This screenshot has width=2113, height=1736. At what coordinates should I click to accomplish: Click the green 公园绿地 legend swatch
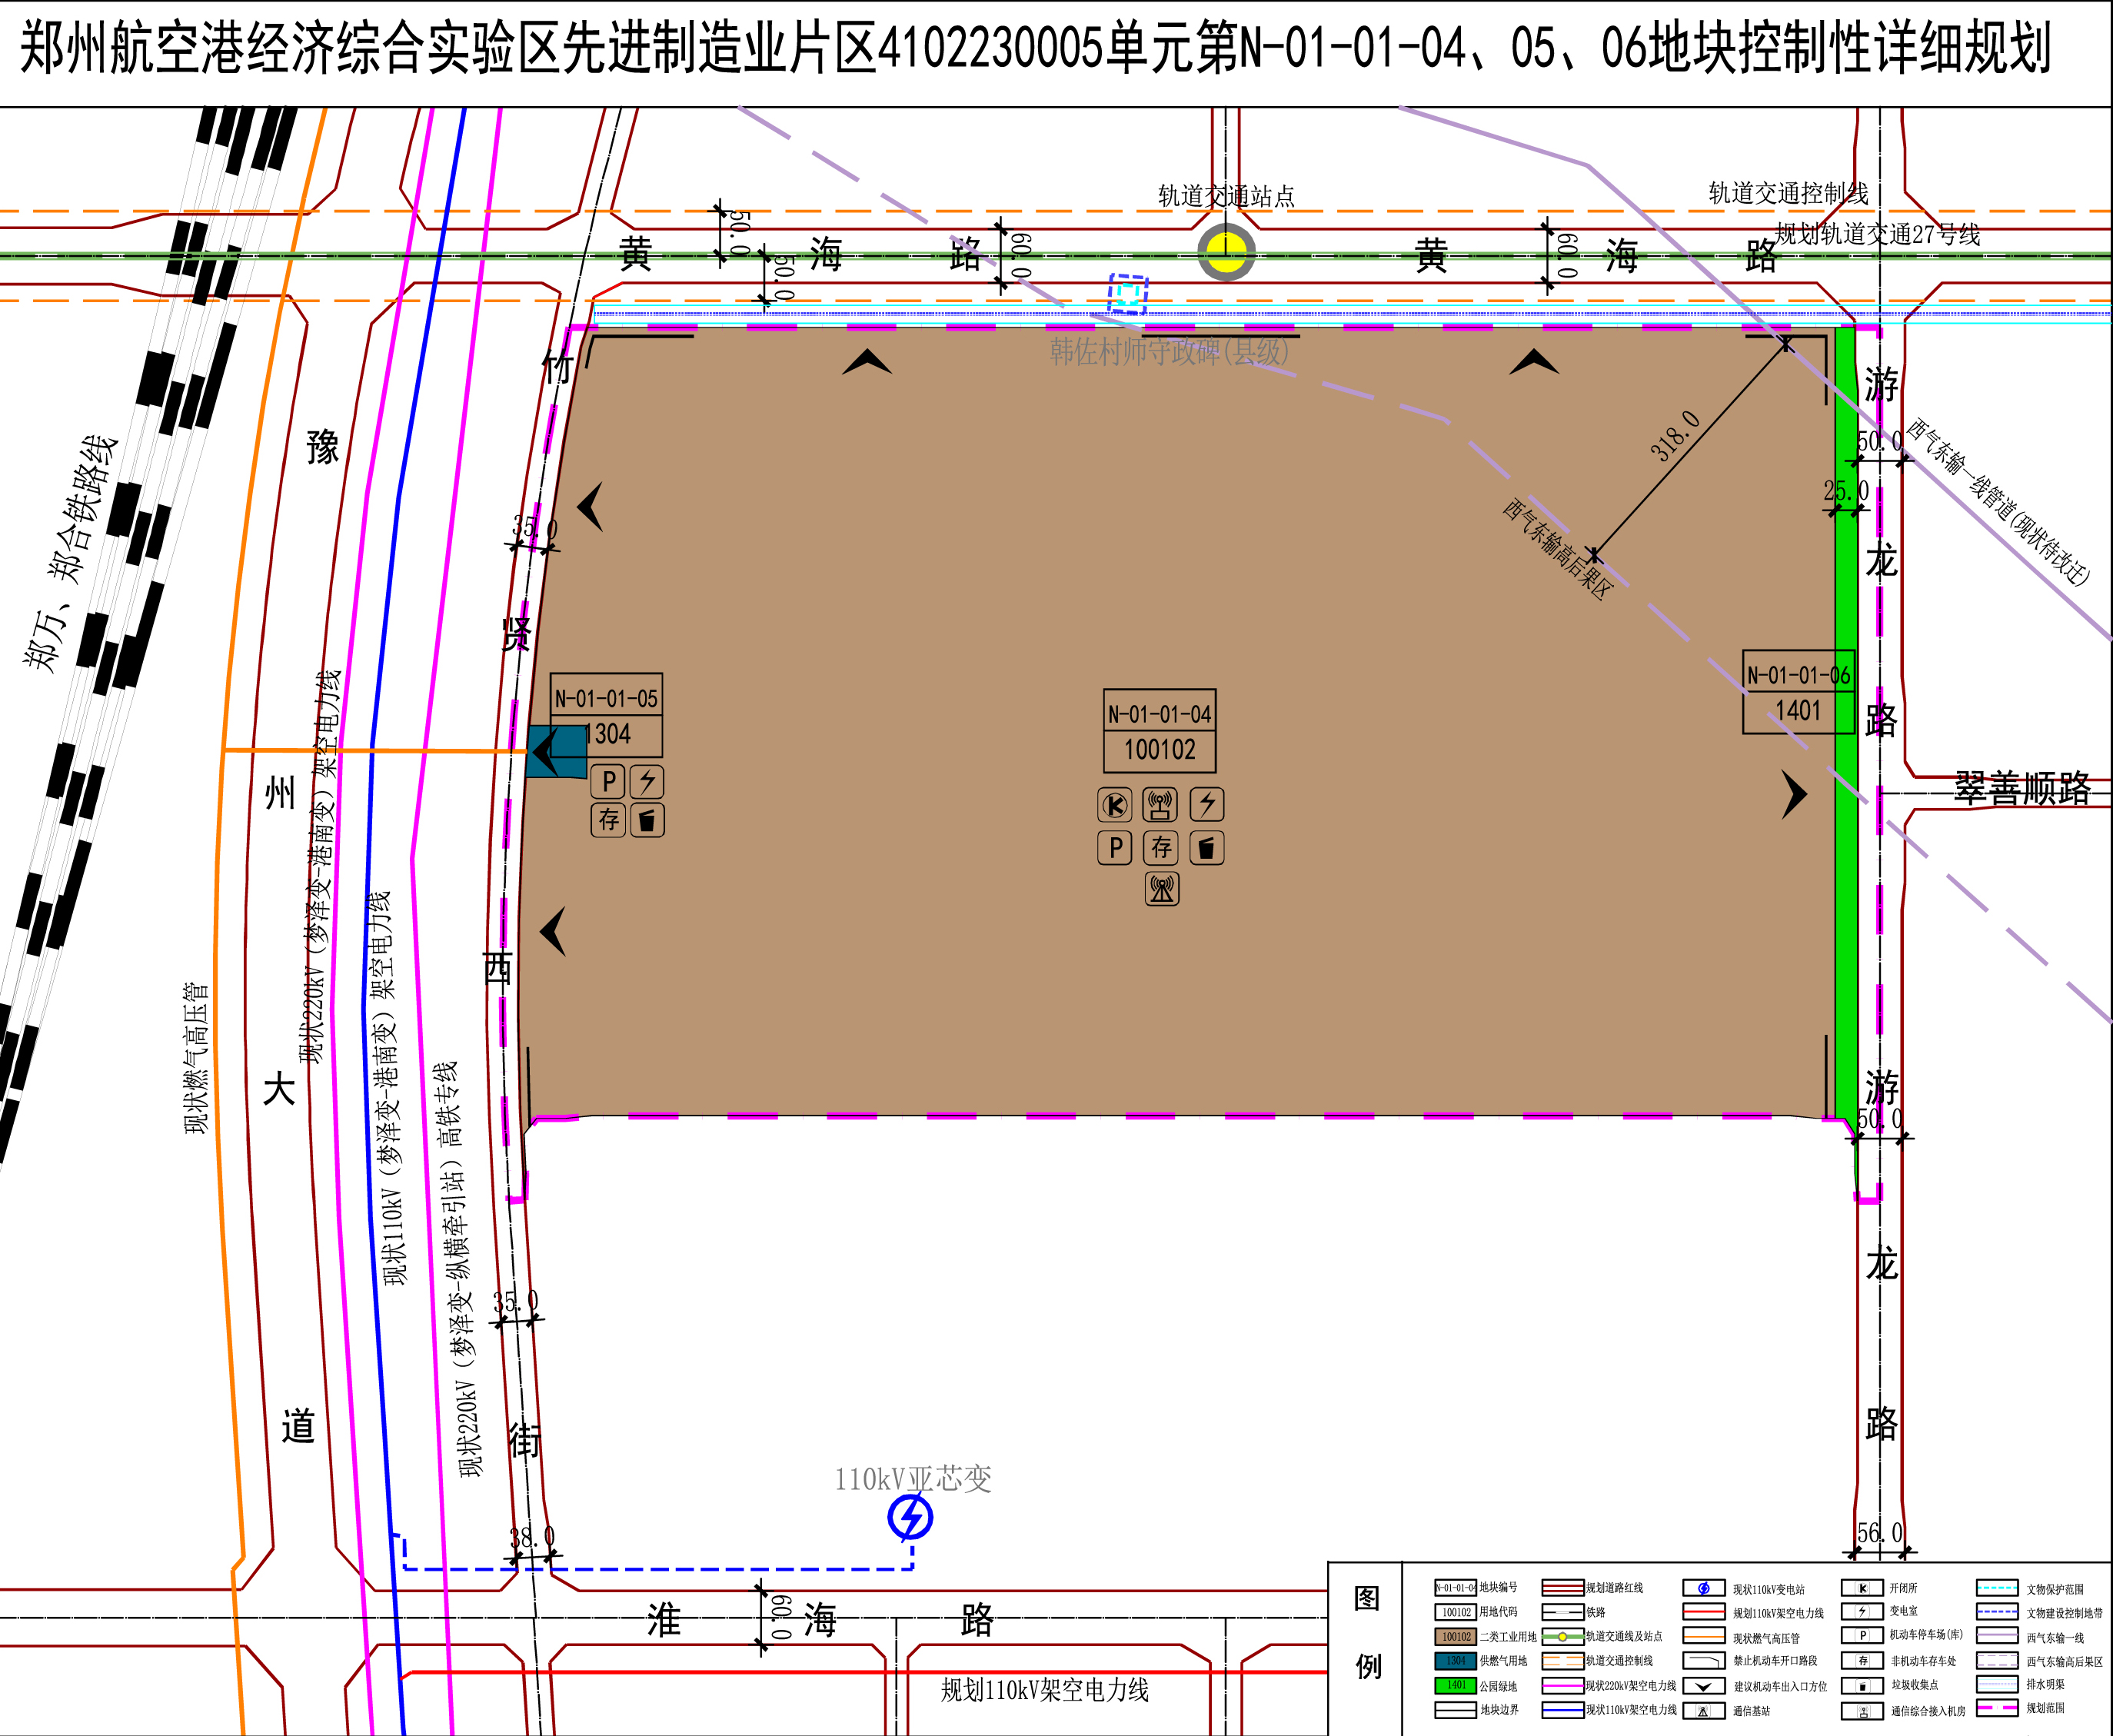coord(1455,1685)
